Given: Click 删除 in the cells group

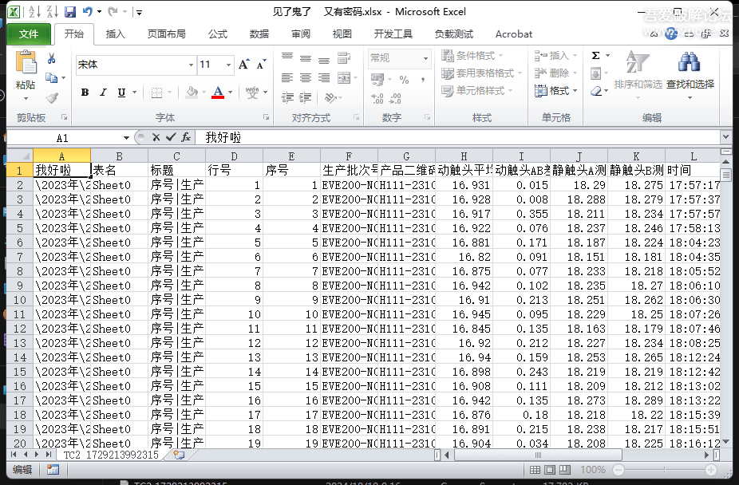Looking at the screenshot, I should click(x=555, y=73).
